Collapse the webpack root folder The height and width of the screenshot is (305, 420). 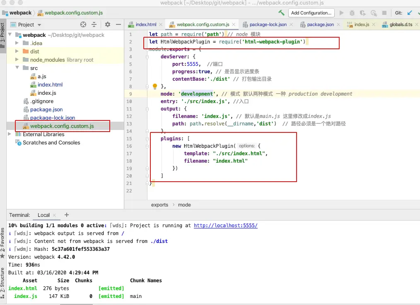(10, 34)
